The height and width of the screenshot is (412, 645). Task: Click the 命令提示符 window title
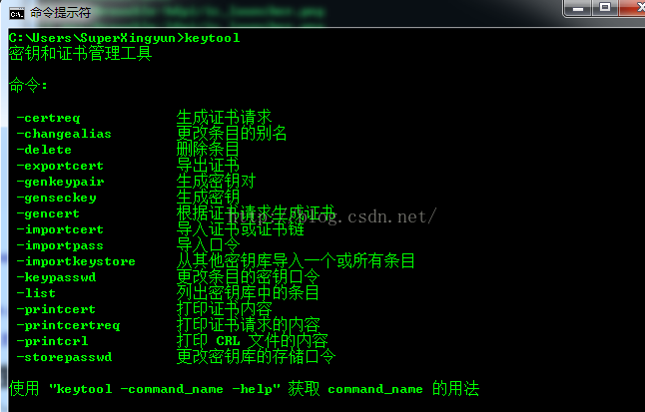pos(60,13)
